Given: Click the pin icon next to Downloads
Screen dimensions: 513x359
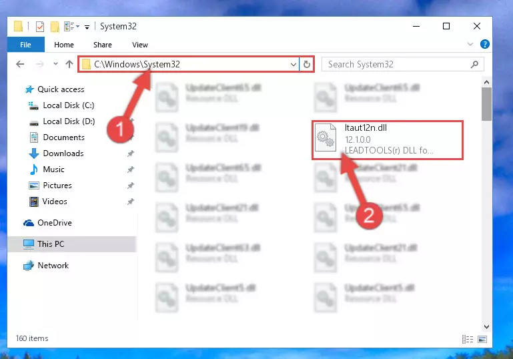Looking at the screenshot, I should pos(131,153).
